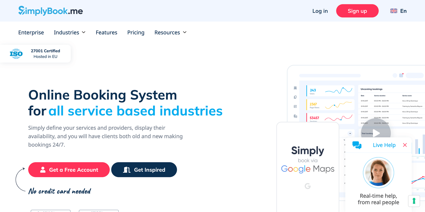The image size is (425, 212).
Task: Click the No credit card needed text
Action: [x=59, y=191]
